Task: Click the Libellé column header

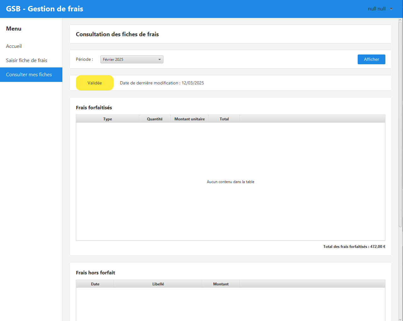Action: tap(158, 284)
